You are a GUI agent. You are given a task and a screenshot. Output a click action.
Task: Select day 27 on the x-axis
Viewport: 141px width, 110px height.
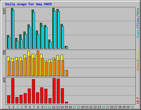click(116, 107)
